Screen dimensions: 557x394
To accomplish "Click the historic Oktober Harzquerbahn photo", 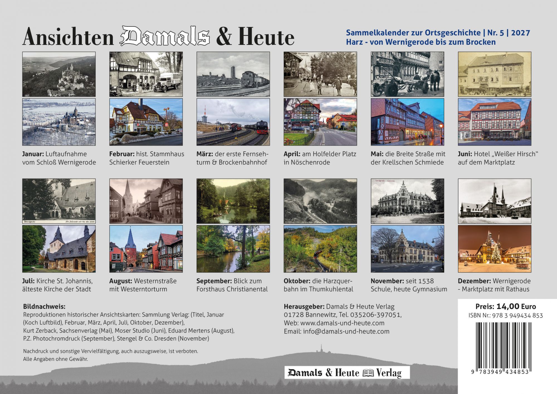I will tap(320, 201).
